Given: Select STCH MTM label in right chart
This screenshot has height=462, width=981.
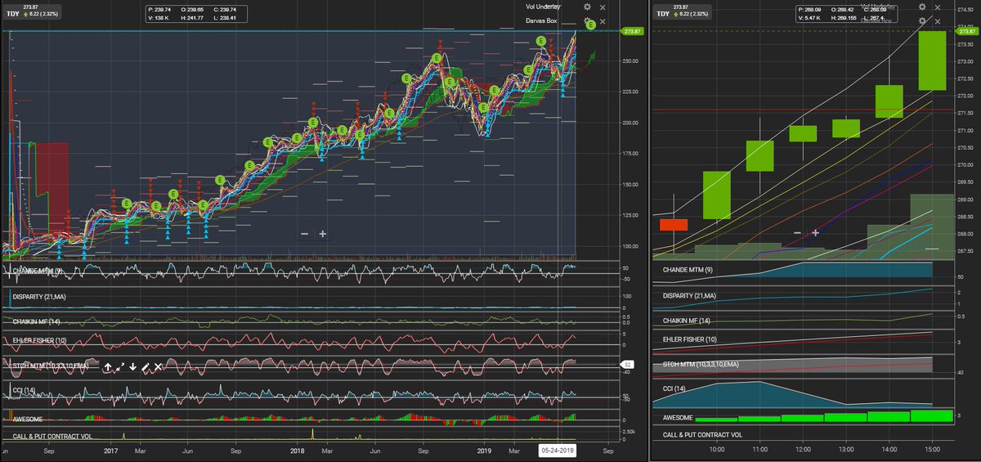Looking at the screenshot, I should tap(701, 363).
